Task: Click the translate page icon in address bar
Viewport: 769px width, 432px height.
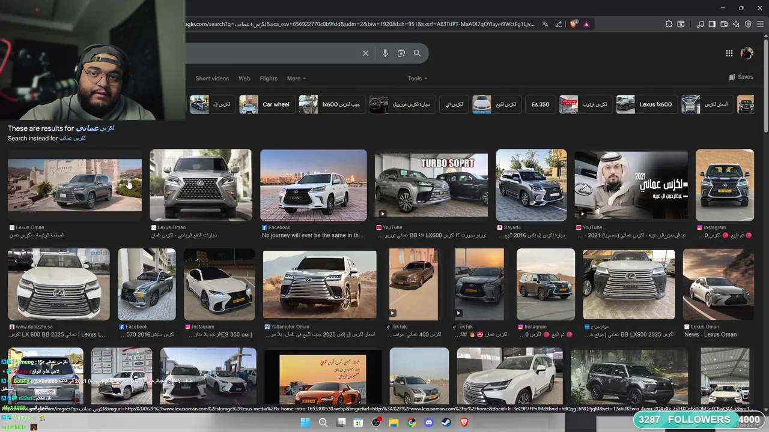Action: [545, 24]
